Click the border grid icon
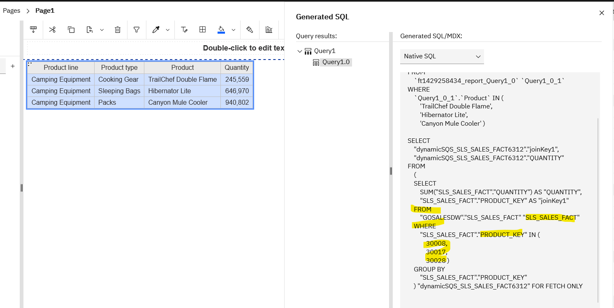 [x=202, y=30]
